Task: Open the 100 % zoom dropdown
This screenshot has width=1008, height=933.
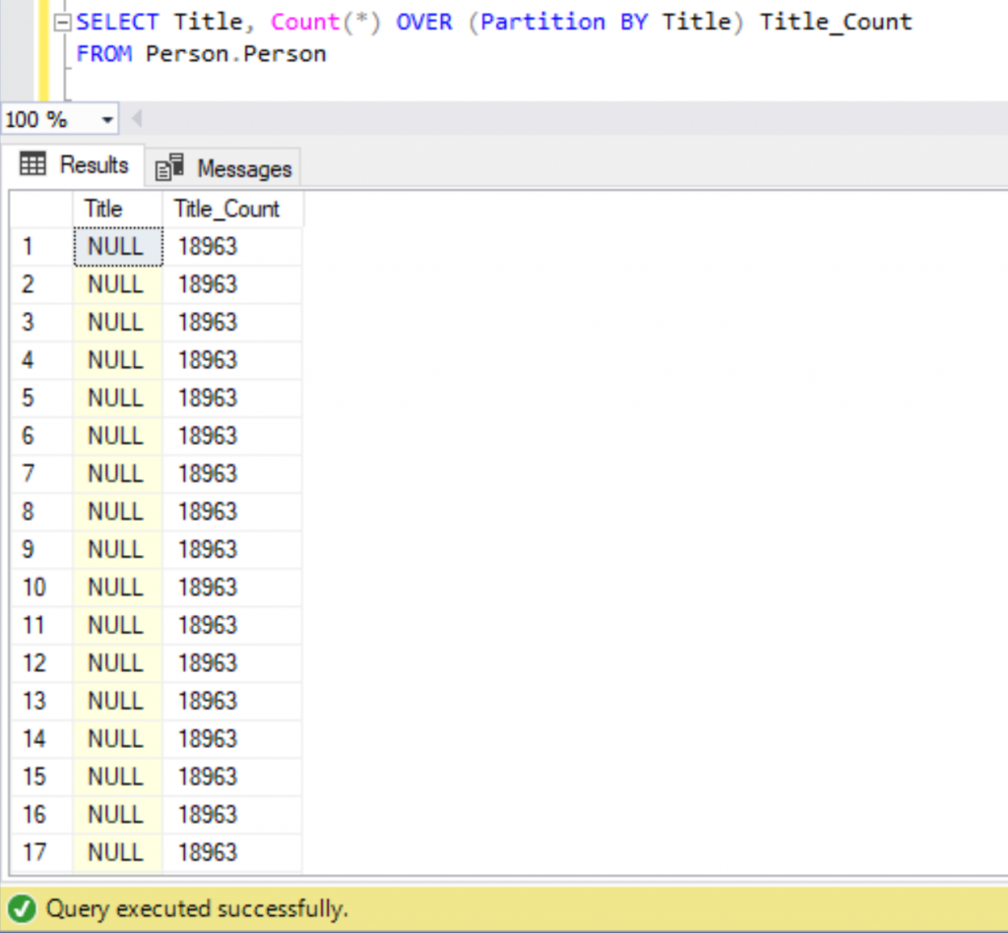Action: pyautogui.click(x=106, y=119)
